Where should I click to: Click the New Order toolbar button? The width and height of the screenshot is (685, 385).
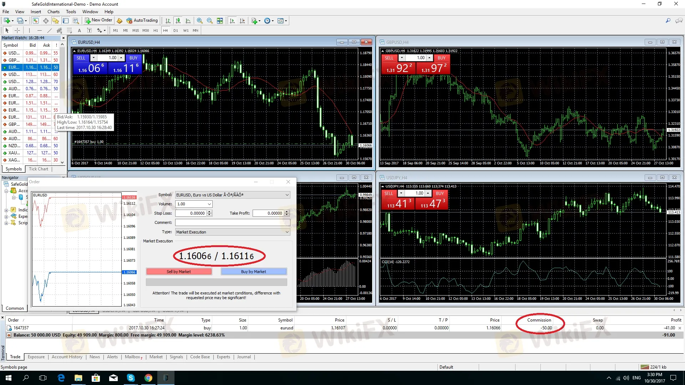[98, 20]
